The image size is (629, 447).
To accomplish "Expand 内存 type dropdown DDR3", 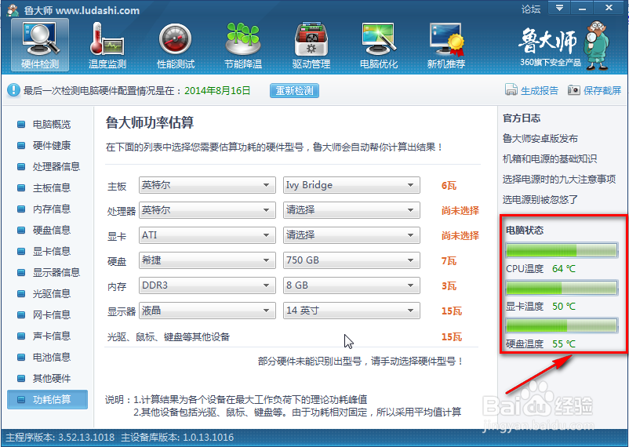I will tap(207, 285).
